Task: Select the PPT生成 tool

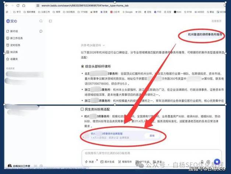Action: (142, 162)
